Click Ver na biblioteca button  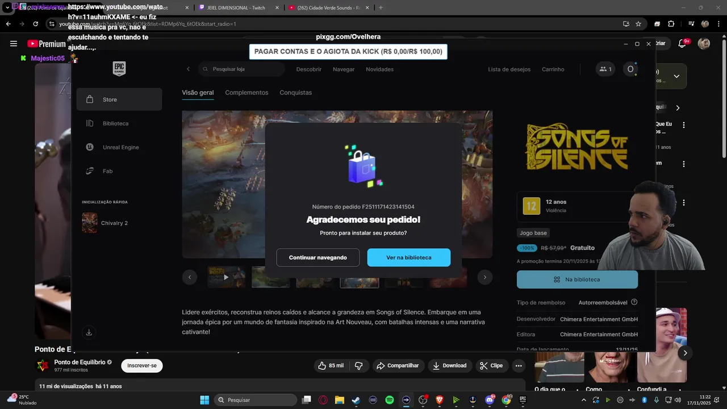coord(409,257)
